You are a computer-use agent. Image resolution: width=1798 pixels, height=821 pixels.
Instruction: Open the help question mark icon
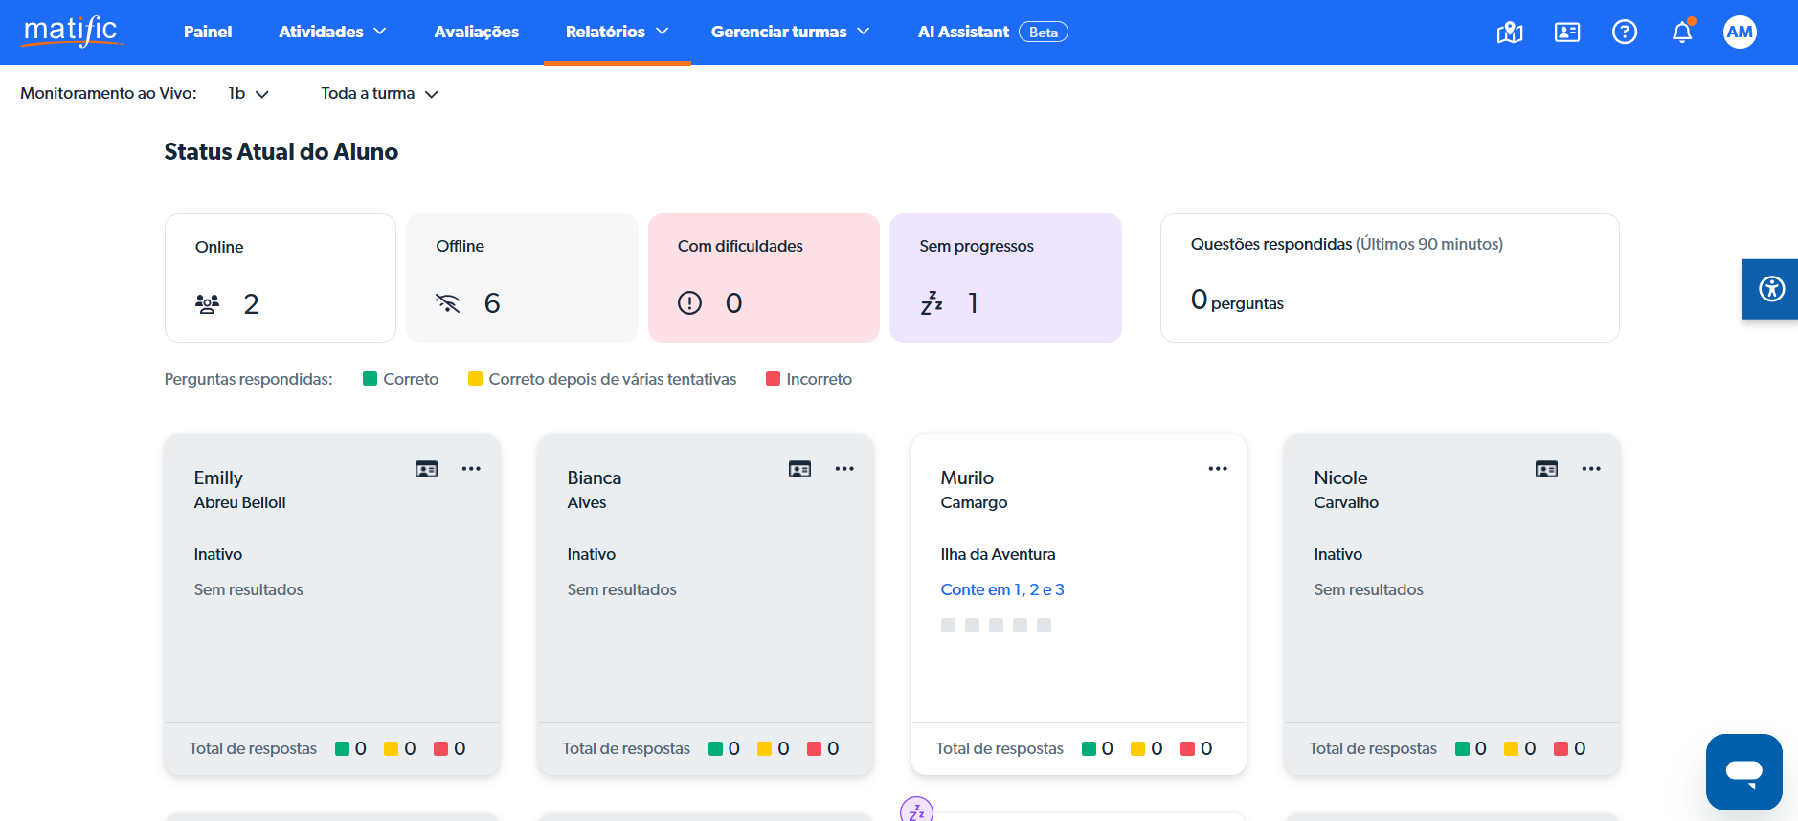[x=1624, y=33]
